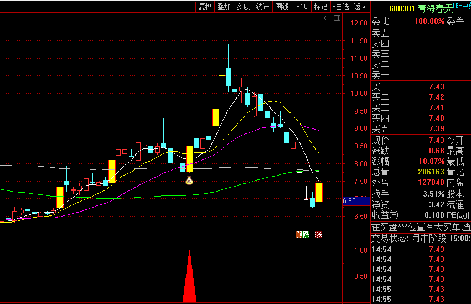Click the 总量 value 206163
471x304 pixels.
click(431, 172)
